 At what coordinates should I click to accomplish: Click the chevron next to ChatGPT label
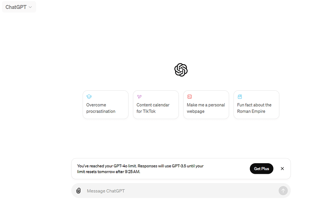coord(30,7)
